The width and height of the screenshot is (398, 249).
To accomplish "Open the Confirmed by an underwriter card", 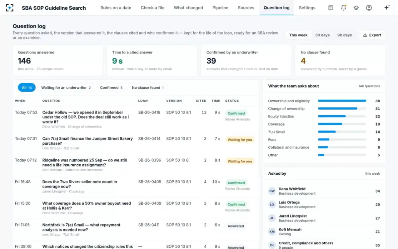I will coord(246,60).
